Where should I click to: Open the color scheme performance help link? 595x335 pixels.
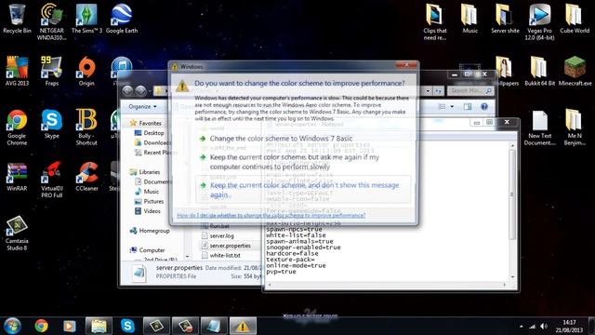point(271,215)
